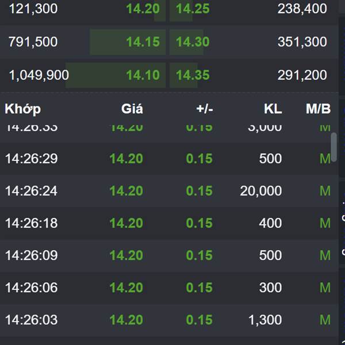The width and height of the screenshot is (345, 345).
Task: Select bid price 14.10 in order book
Action: pos(143,75)
